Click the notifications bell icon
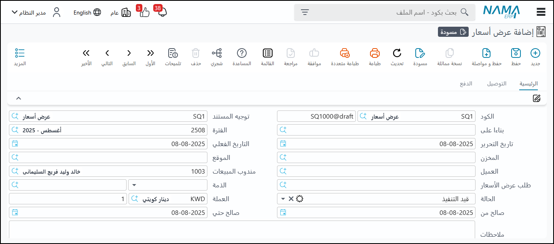The height and width of the screenshot is (244, 554). 162,12
